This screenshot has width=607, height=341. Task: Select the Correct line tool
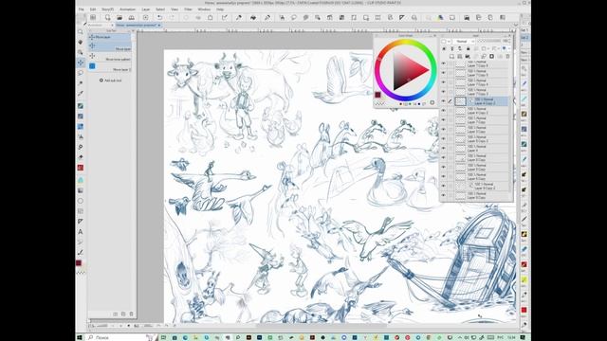click(x=80, y=252)
